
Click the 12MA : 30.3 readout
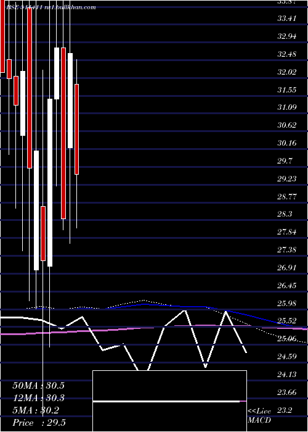click(38, 398)
